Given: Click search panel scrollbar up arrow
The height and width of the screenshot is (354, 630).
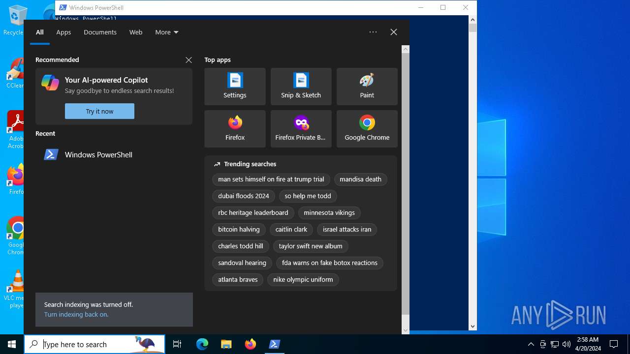Looking at the screenshot, I should [x=406, y=49].
